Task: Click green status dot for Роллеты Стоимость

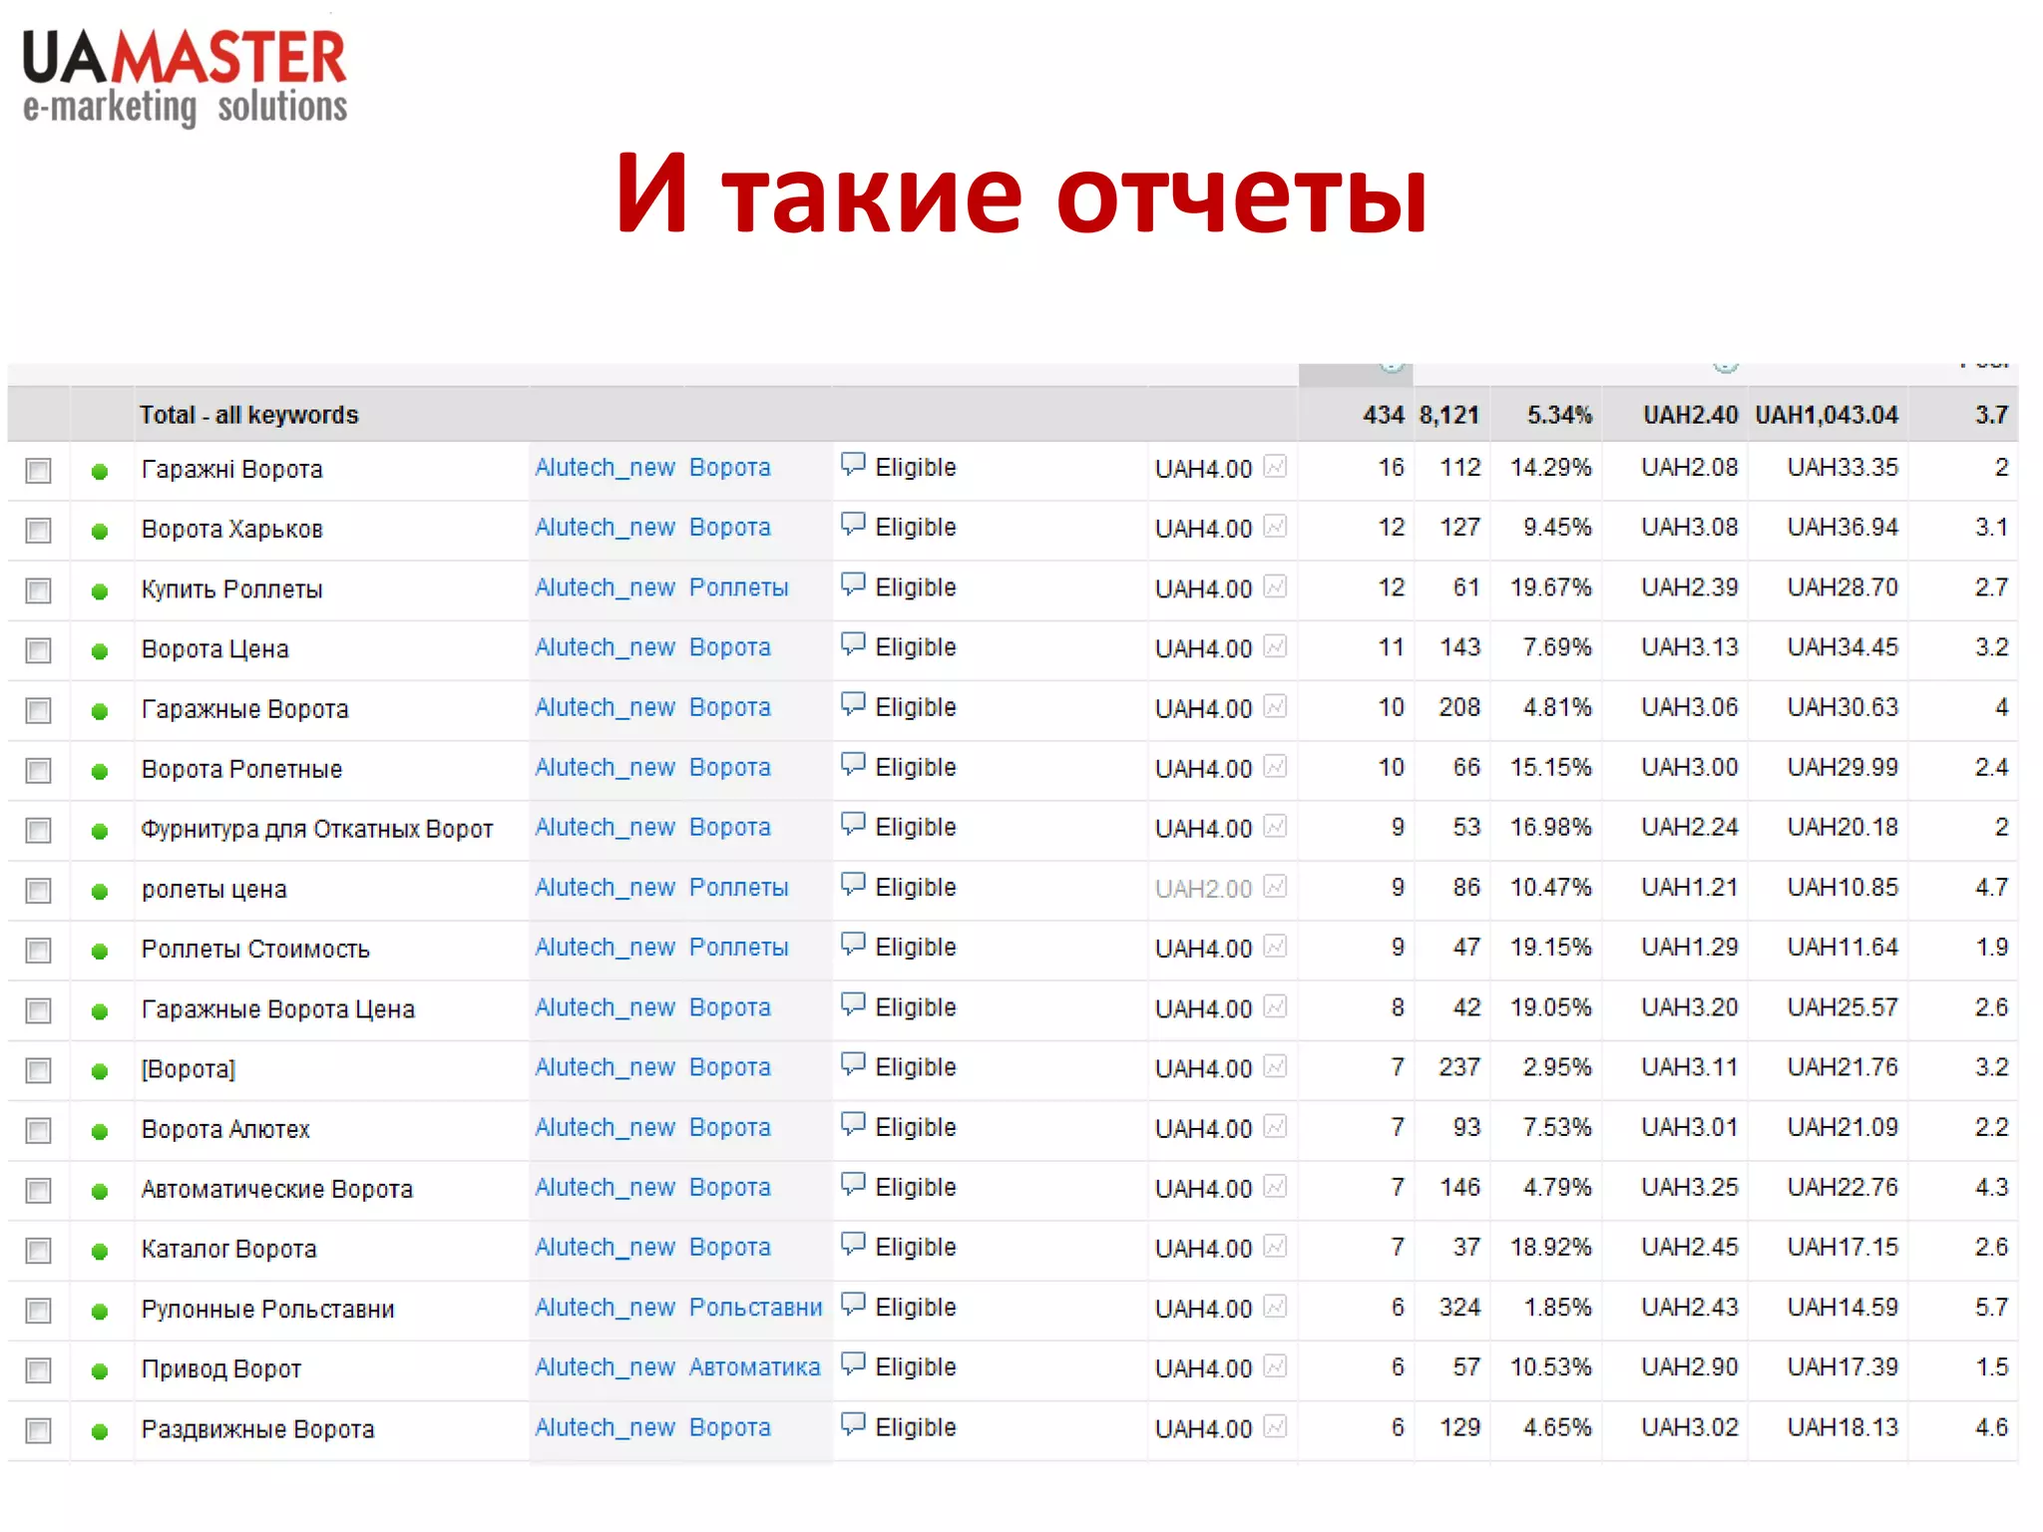Action: coord(100,952)
